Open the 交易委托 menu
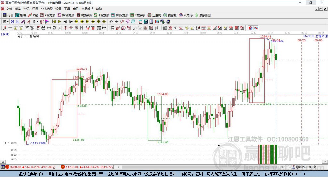 click(87, 9)
